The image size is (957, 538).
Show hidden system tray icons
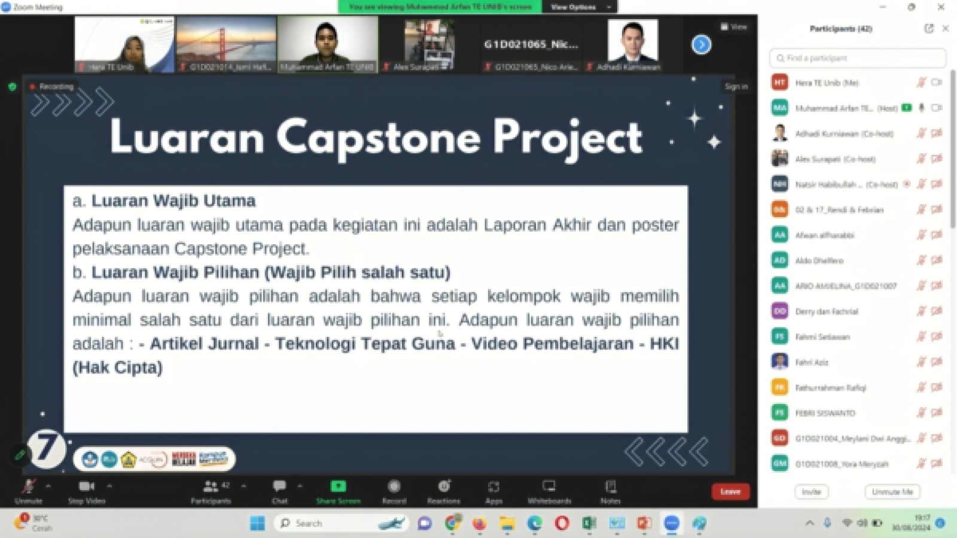point(809,523)
